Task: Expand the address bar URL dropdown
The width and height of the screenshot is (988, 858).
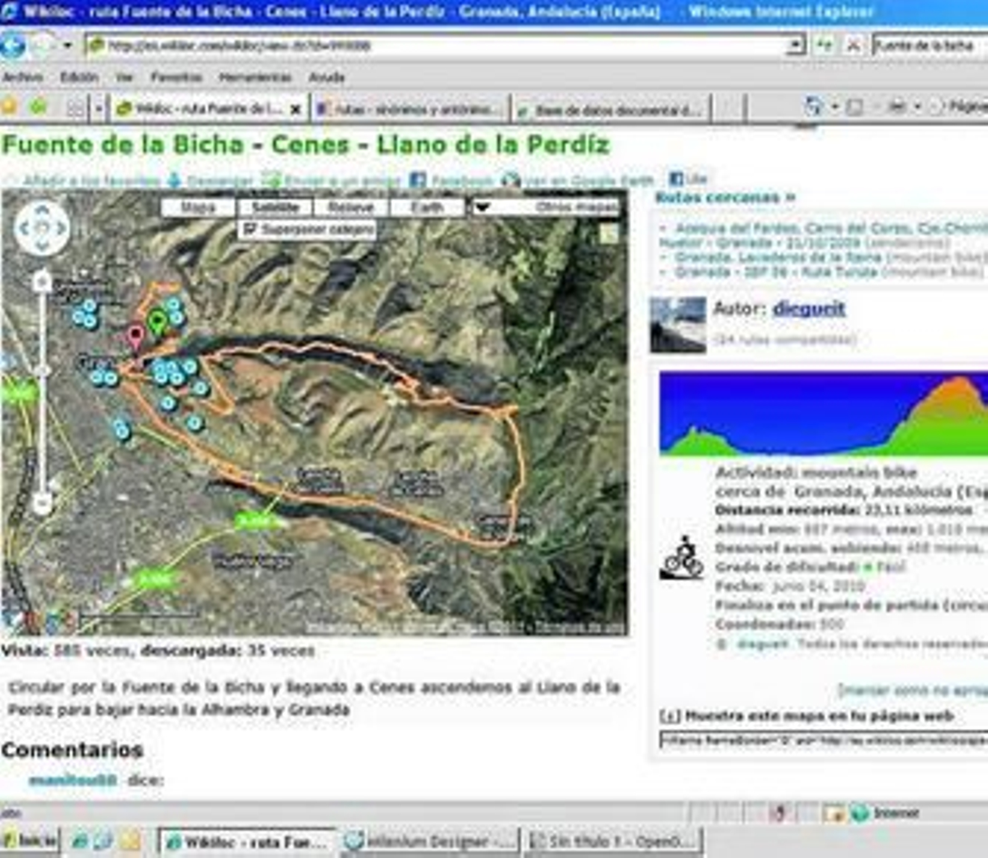Action: [797, 45]
